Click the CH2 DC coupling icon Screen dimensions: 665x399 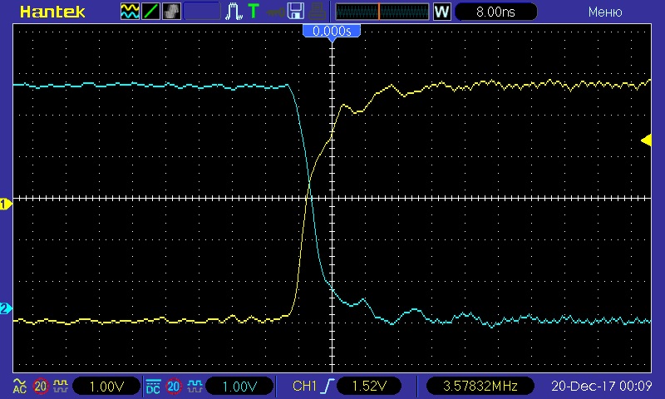(x=153, y=386)
